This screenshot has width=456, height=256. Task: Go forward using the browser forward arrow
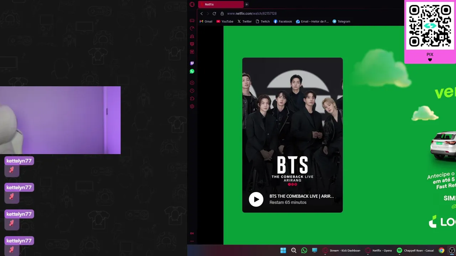click(x=208, y=14)
